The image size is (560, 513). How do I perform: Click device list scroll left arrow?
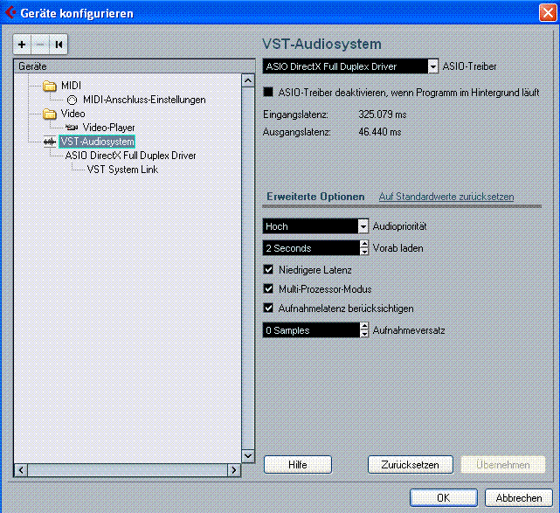click(x=21, y=470)
